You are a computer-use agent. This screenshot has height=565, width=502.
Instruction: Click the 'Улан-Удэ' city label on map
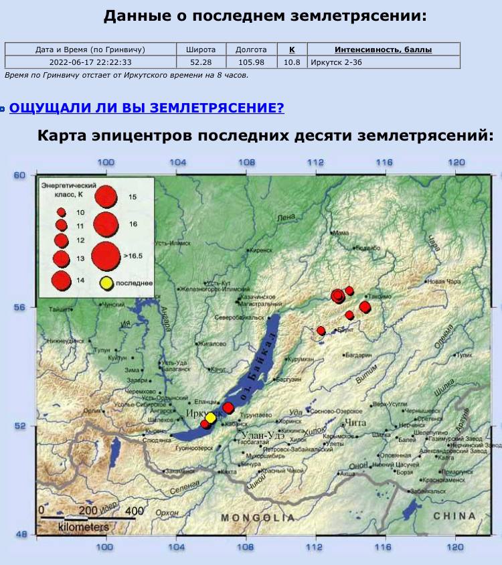click(263, 434)
